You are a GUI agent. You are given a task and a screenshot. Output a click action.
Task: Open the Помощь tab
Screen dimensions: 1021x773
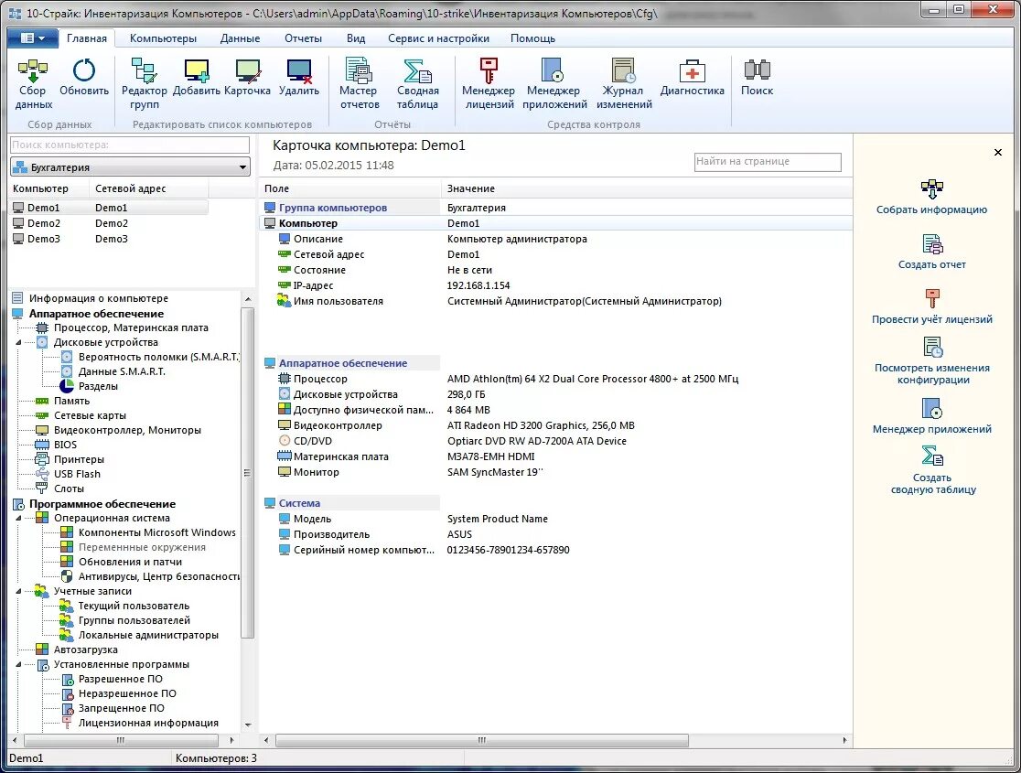(x=532, y=38)
